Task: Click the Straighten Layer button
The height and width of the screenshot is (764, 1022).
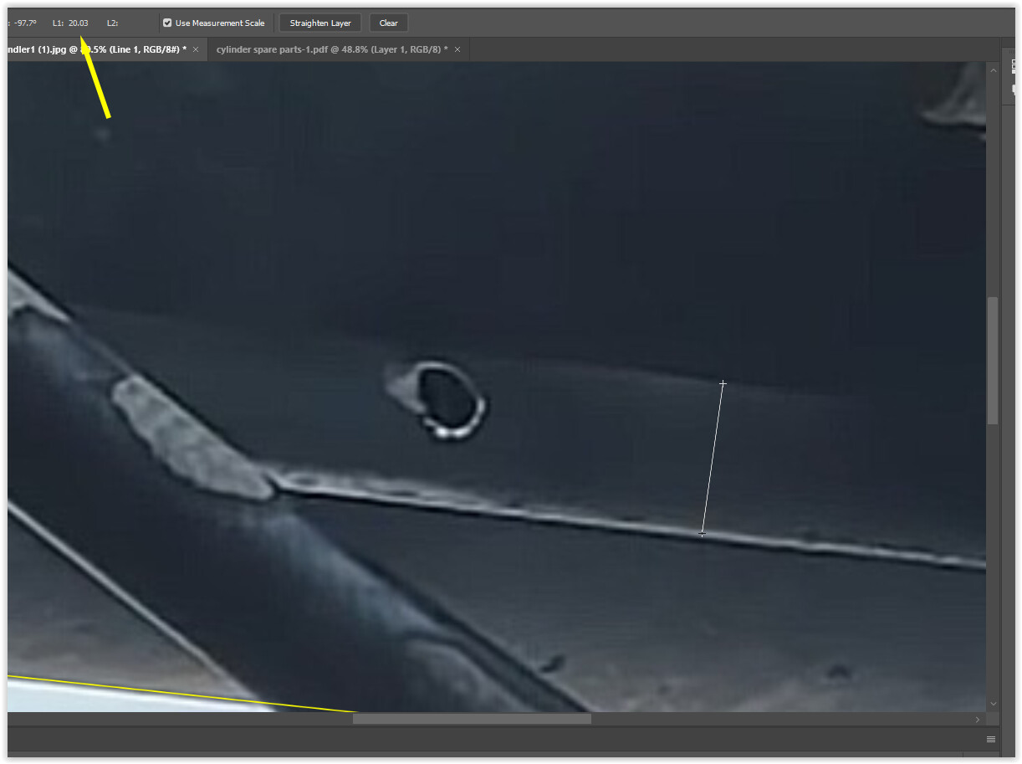Action: pos(320,23)
